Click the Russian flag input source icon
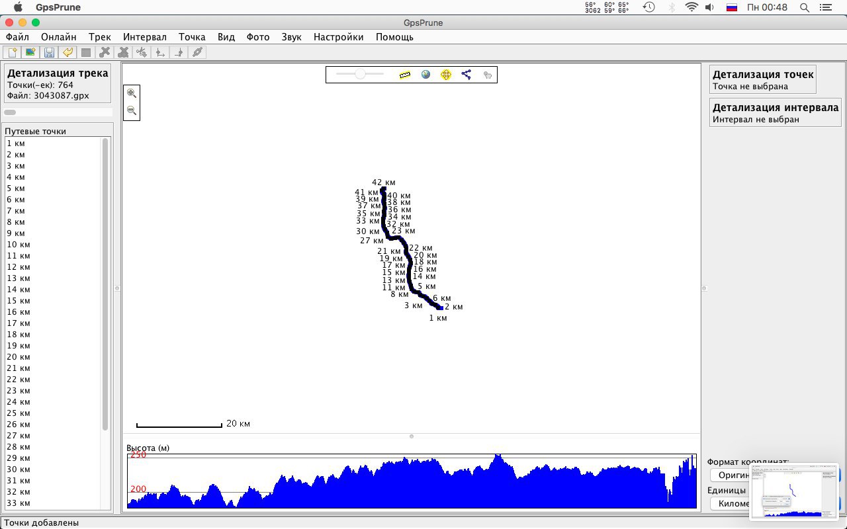The height and width of the screenshot is (529, 847). tap(732, 7)
